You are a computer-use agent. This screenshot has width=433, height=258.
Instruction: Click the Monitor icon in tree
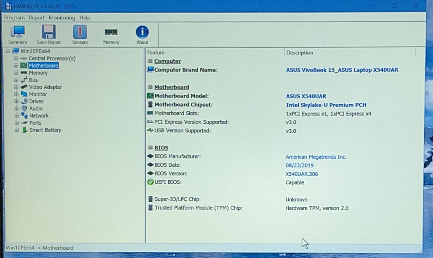[24, 94]
